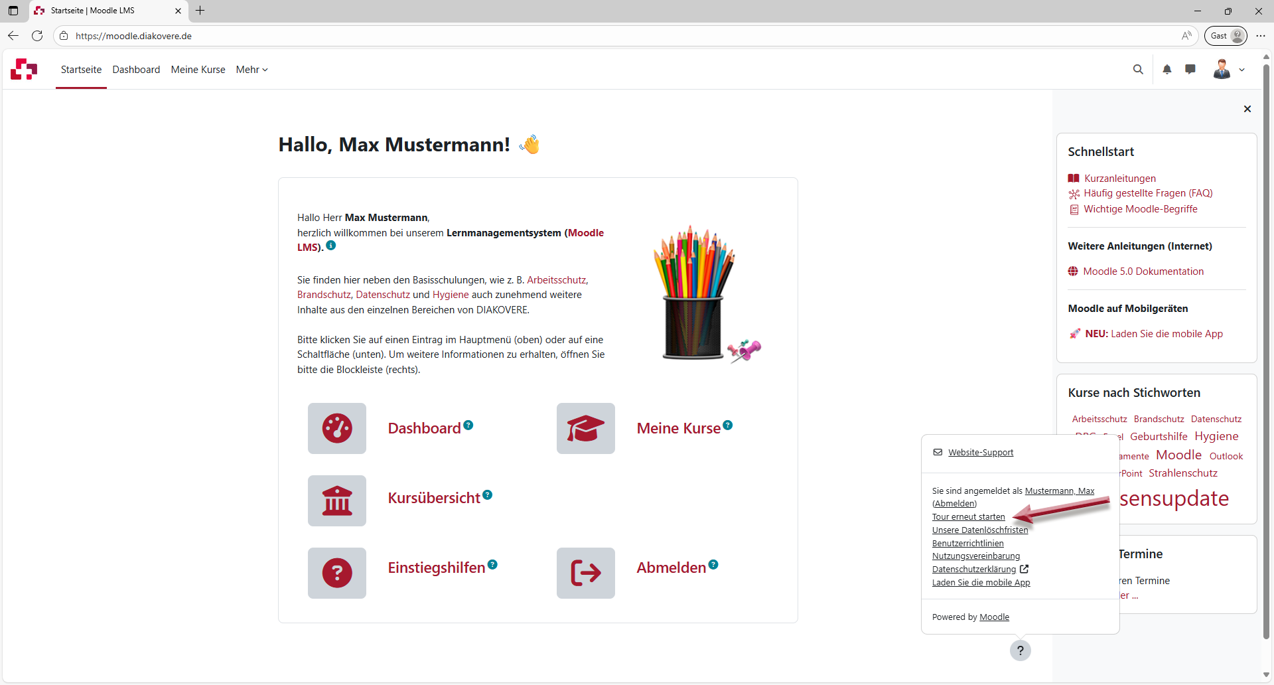The width and height of the screenshot is (1274, 685).
Task: Open the messages speech bubble icon
Action: point(1190,70)
